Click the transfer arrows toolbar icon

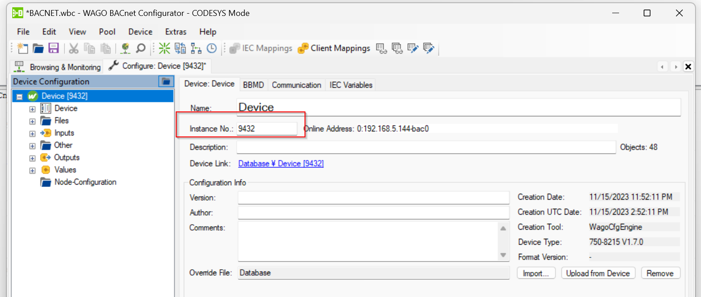(x=180, y=48)
